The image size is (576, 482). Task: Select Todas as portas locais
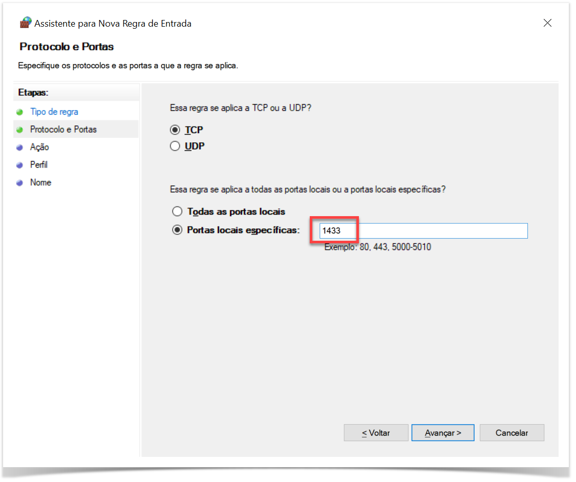click(177, 212)
